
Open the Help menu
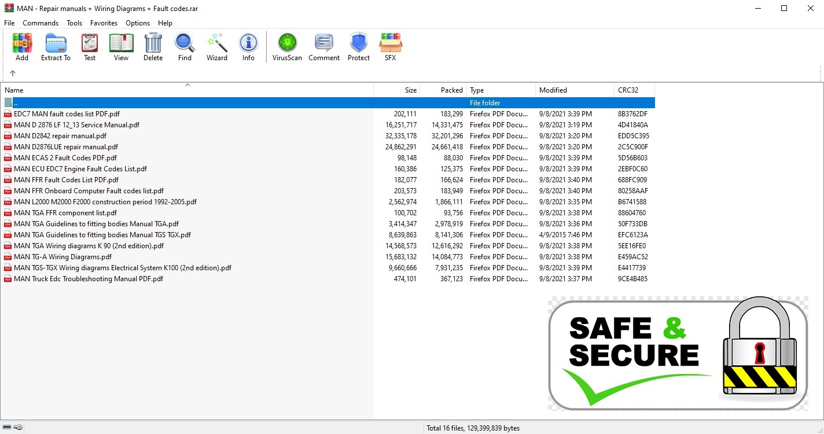coord(165,23)
